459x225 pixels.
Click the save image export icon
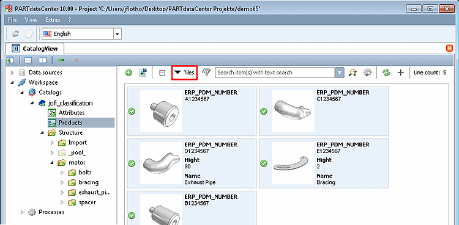[x=143, y=73]
